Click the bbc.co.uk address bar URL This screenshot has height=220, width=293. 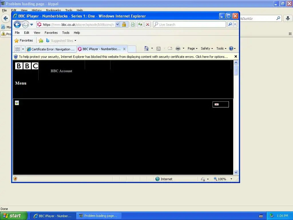[x=78, y=25]
